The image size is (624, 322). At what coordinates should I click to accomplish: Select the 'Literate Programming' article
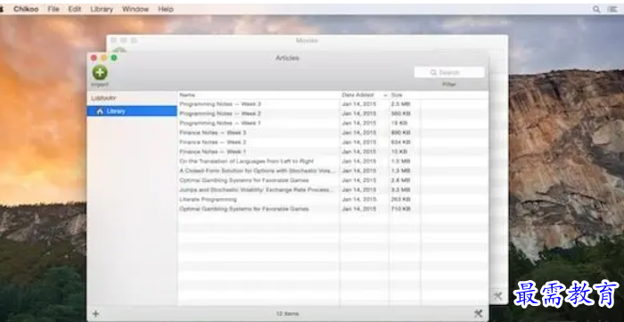(333, 200)
